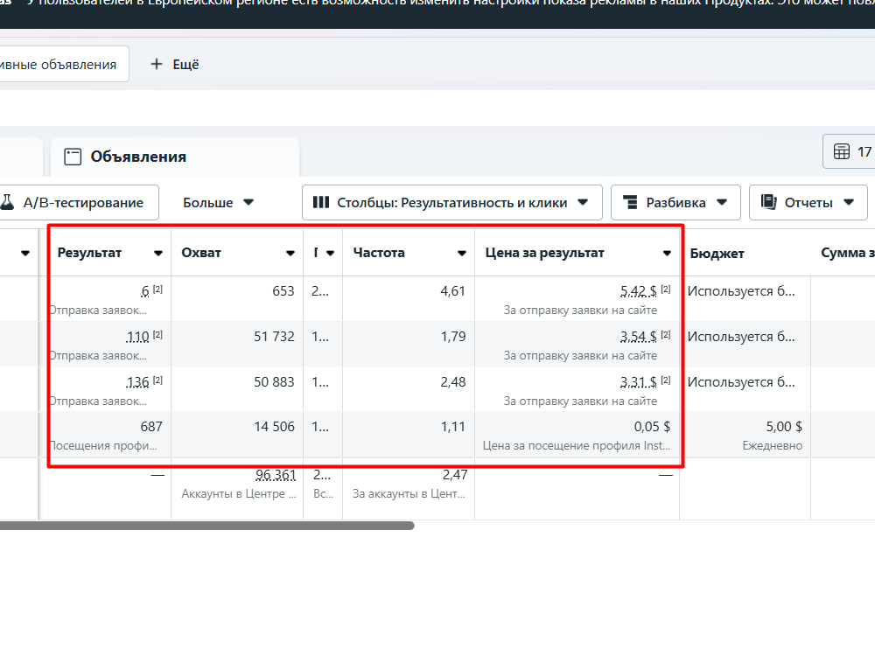Click the Объявления tab window icon
This screenshot has height=656, width=875.
(x=73, y=157)
